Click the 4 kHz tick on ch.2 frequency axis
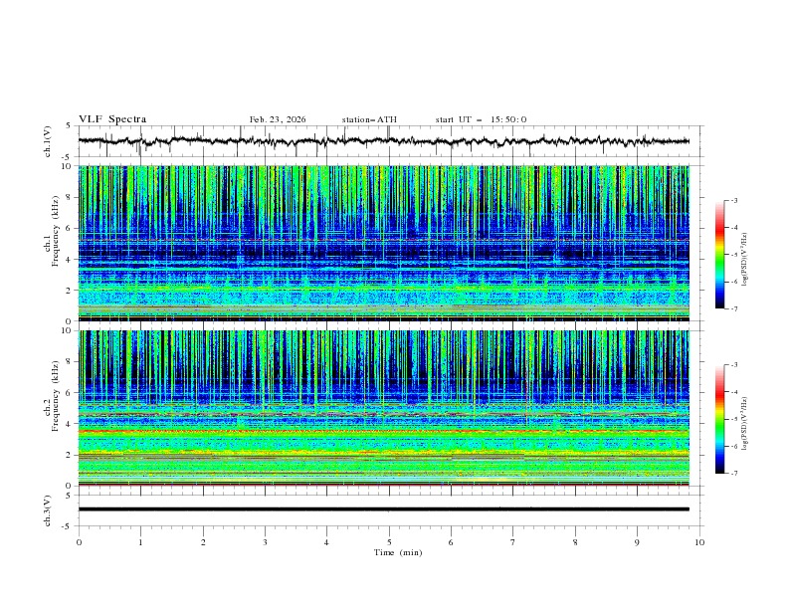 click(70, 424)
